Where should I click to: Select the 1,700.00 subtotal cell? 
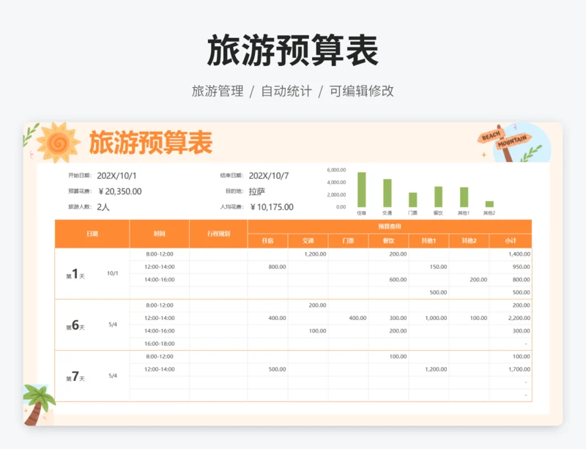pyautogui.click(x=511, y=369)
